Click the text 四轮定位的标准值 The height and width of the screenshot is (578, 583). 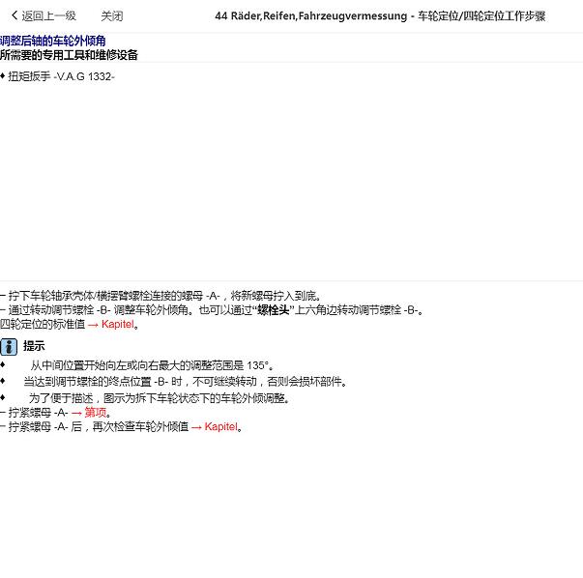[x=43, y=324]
